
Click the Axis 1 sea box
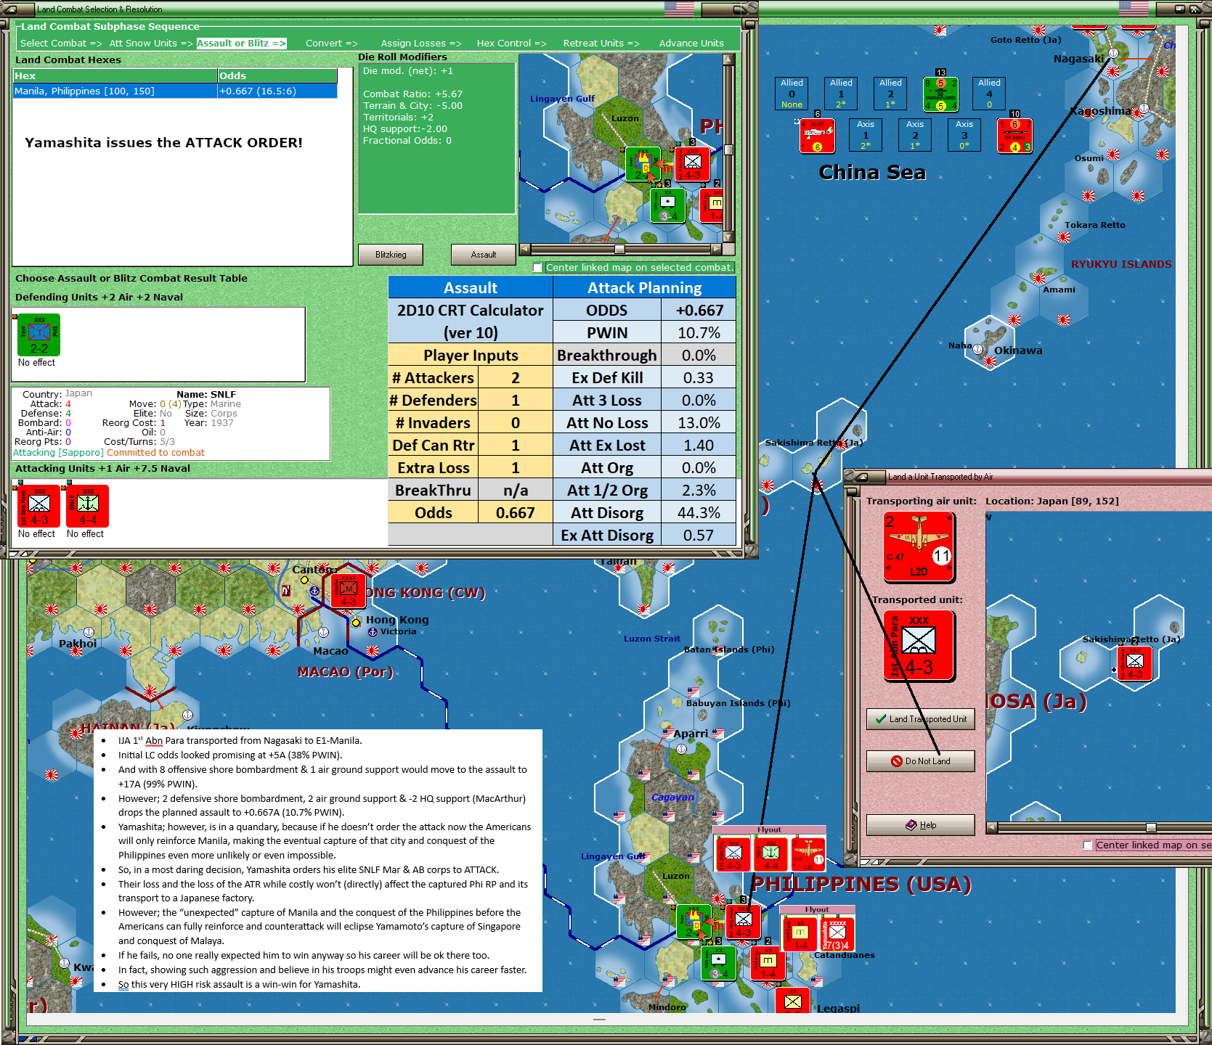point(866,135)
